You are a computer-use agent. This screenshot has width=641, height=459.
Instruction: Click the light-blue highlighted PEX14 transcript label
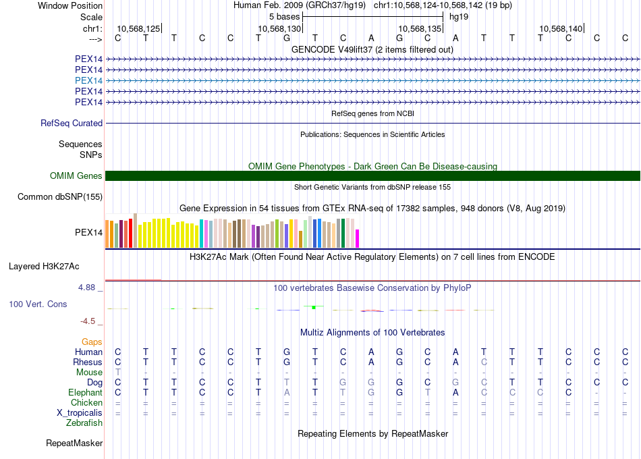[x=89, y=80]
